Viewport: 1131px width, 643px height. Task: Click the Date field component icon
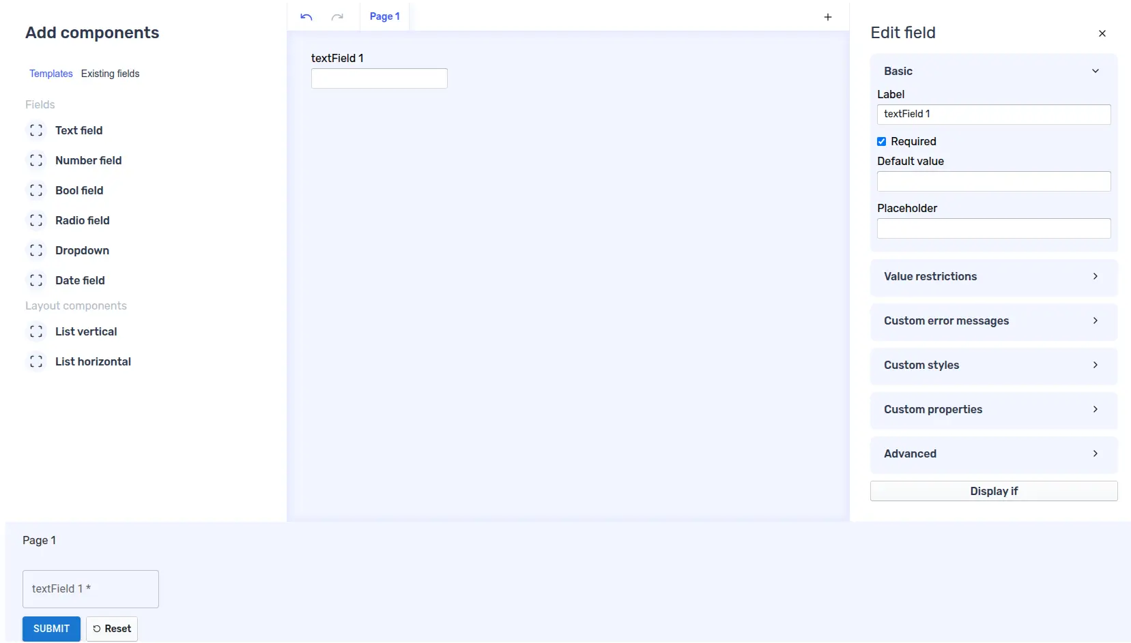click(36, 280)
